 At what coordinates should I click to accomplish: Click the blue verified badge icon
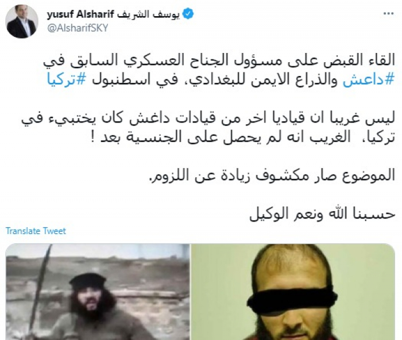coord(188,14)
